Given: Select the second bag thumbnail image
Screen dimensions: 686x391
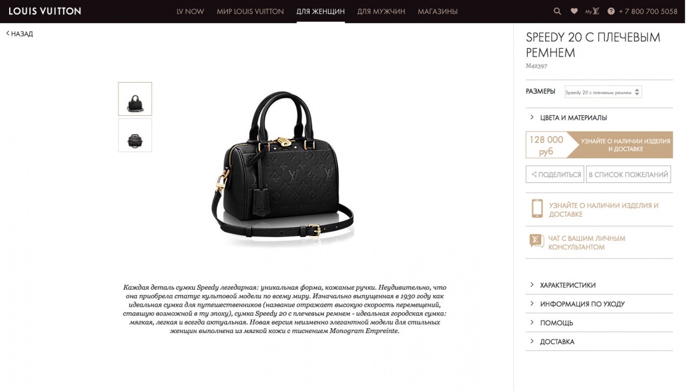Looking at the screenshot, I should 135,135.
